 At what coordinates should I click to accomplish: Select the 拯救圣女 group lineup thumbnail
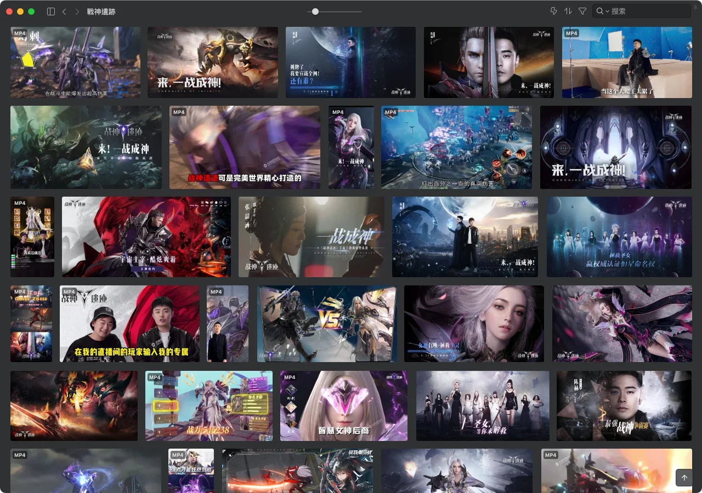tap(619, 237)
